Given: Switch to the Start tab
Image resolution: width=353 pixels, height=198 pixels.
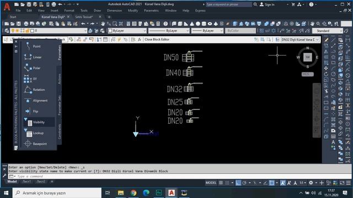Looking at the screenshot, I should pos(13,17).
